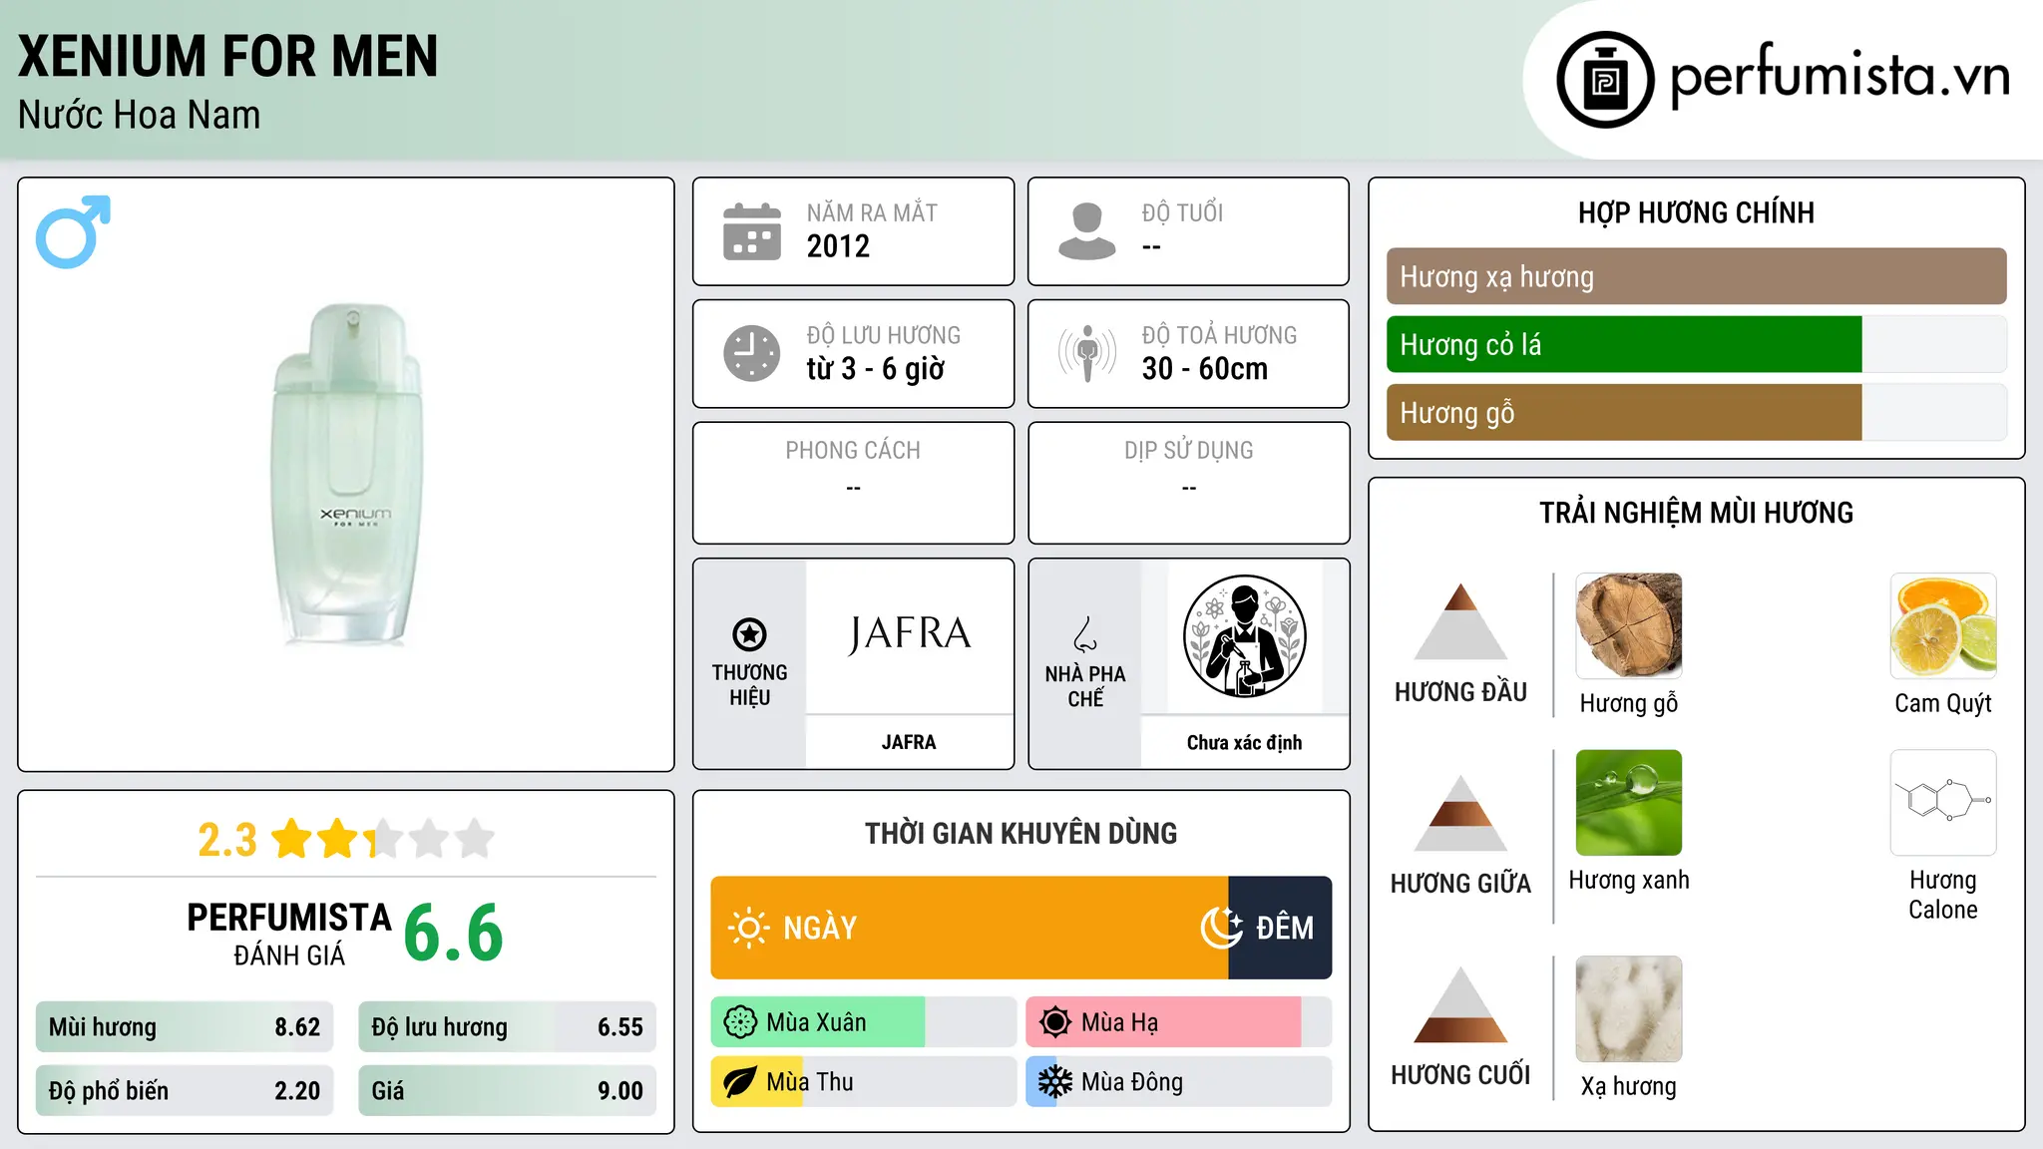
Task: Click the sun icon next to Ngày
Action: tap(749, 928)
